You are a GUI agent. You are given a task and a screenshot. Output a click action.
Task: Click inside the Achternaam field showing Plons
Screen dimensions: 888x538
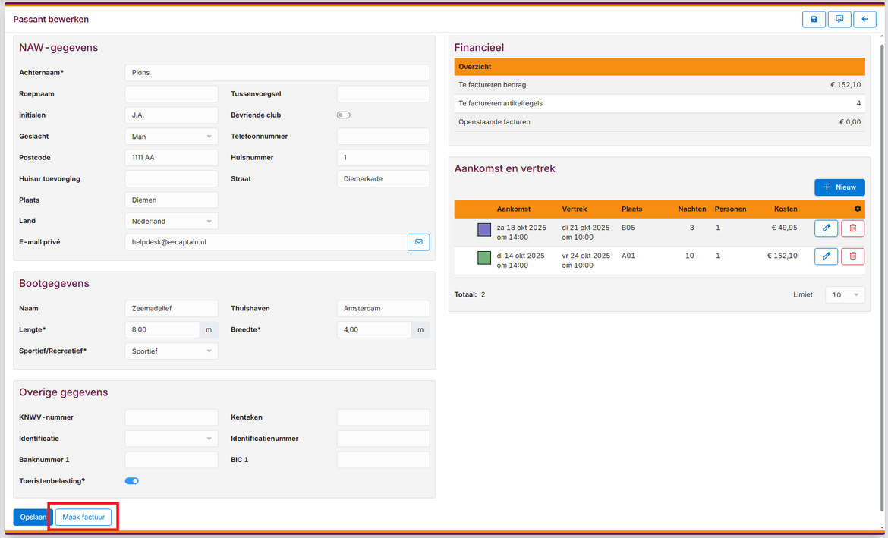(276, 72)
